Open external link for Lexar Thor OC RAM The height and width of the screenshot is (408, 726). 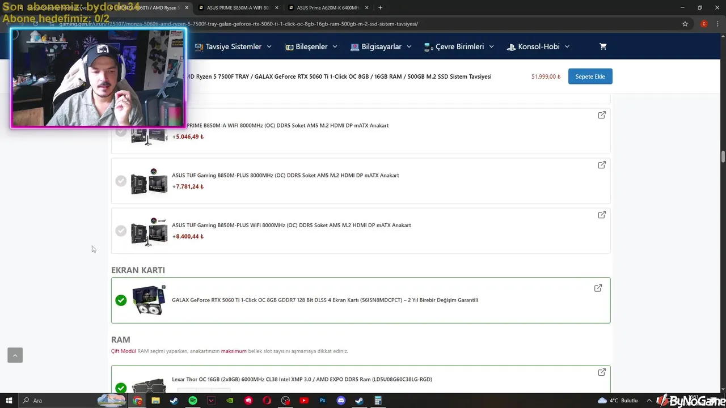click(x=602, y=372)
